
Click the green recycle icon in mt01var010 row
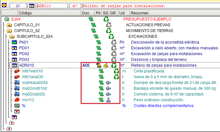tap(116, 71)
